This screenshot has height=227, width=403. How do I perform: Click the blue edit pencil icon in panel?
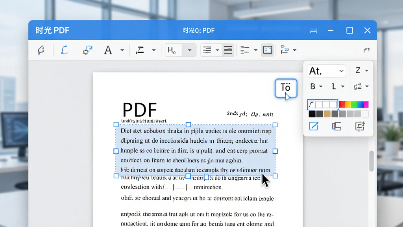[314, 127]
